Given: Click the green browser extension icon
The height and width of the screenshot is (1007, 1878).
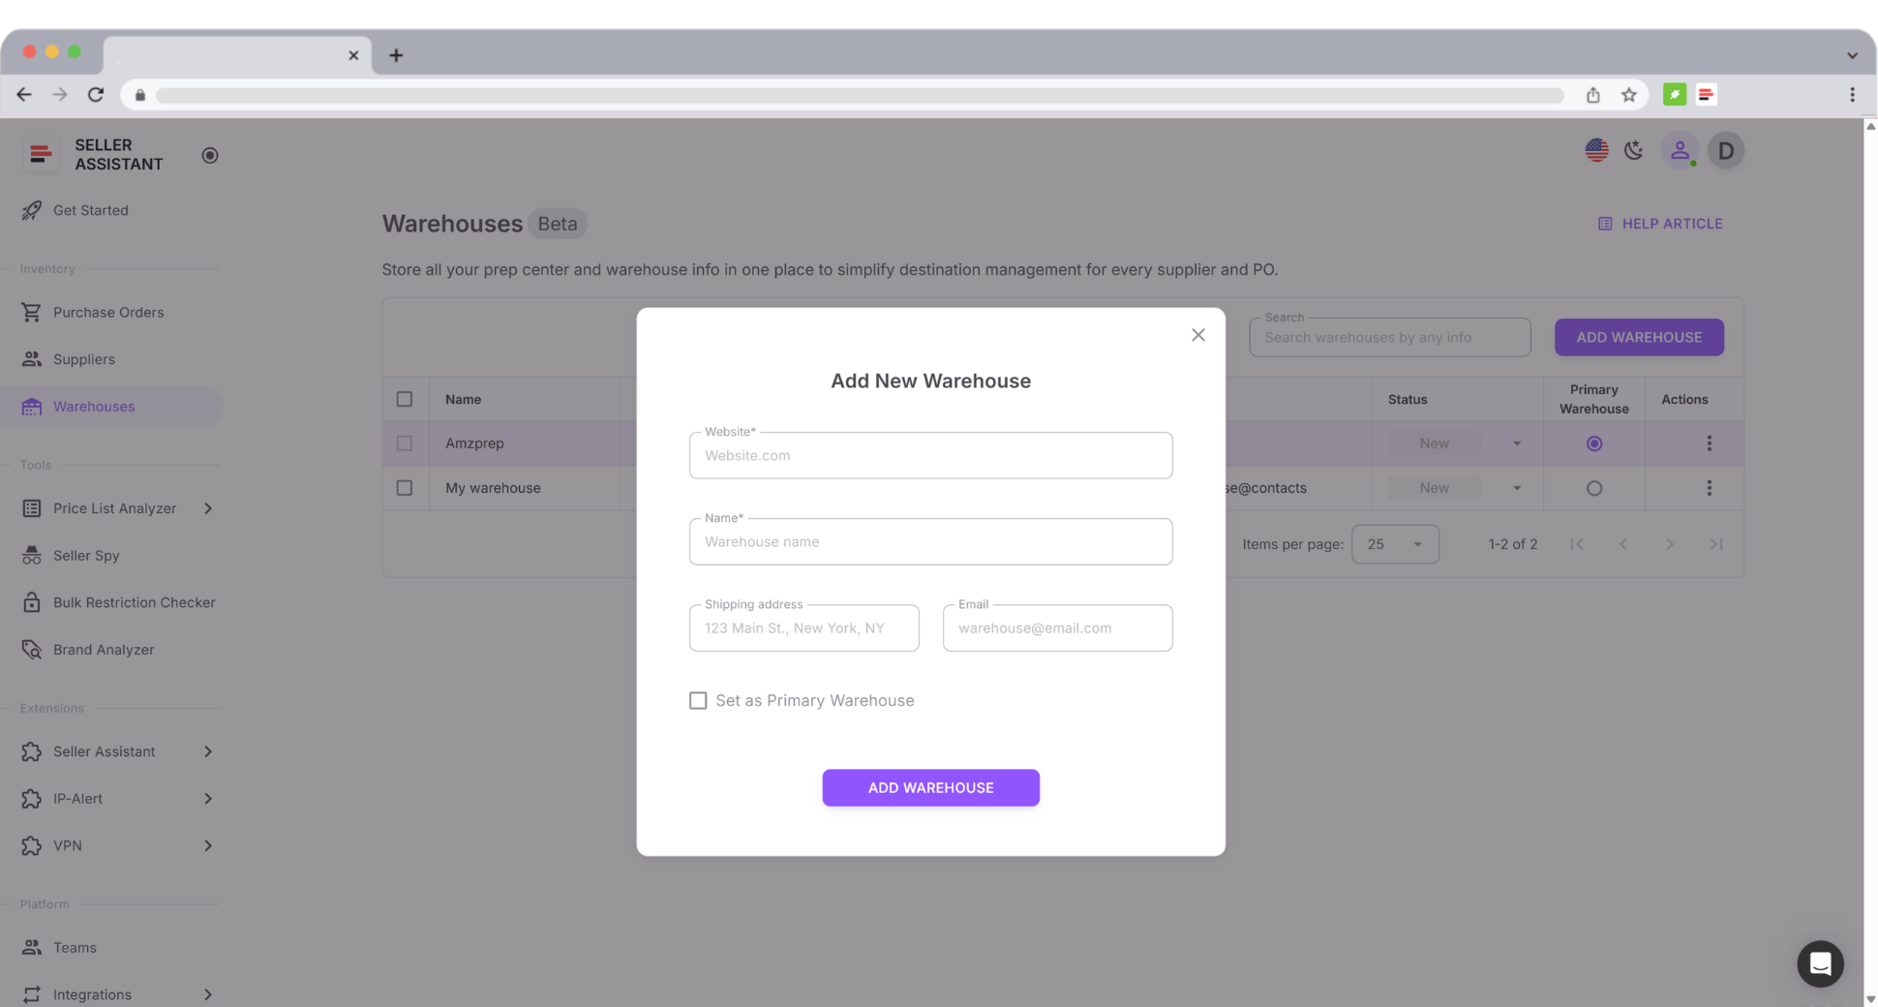Looking at the screenshot, I should click(x=1675, y=95).
